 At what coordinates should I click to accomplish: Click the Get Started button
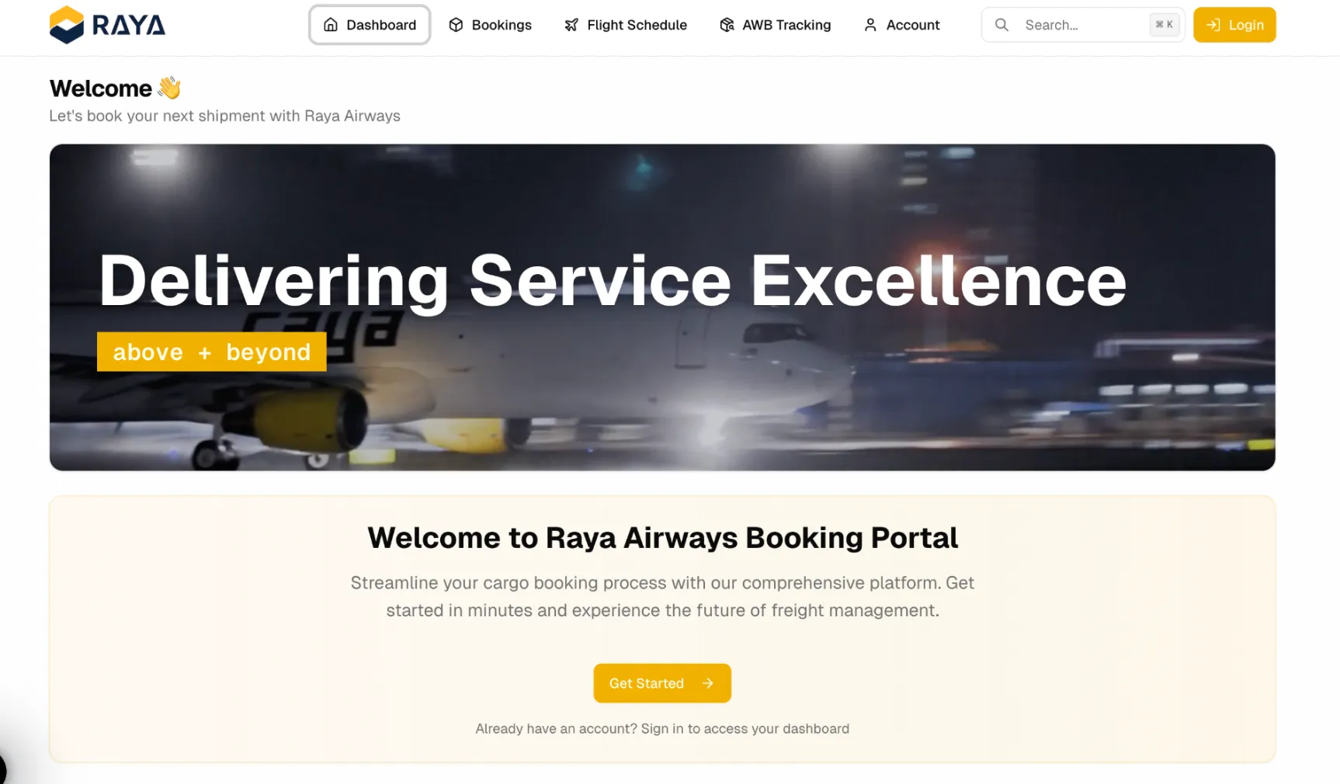pos(662,683)
